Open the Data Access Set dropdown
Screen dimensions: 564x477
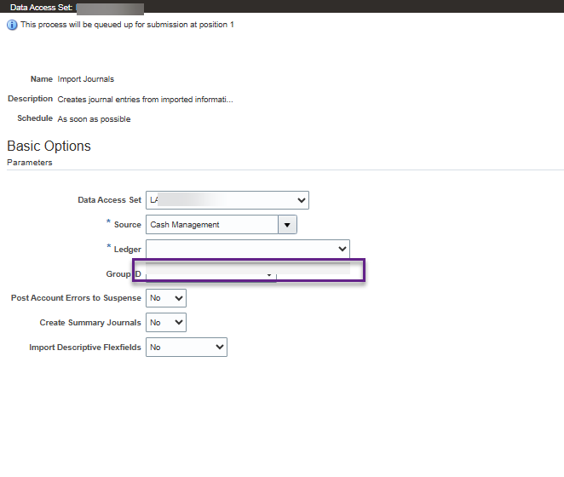pyautogui.click(x=227, y=200)
